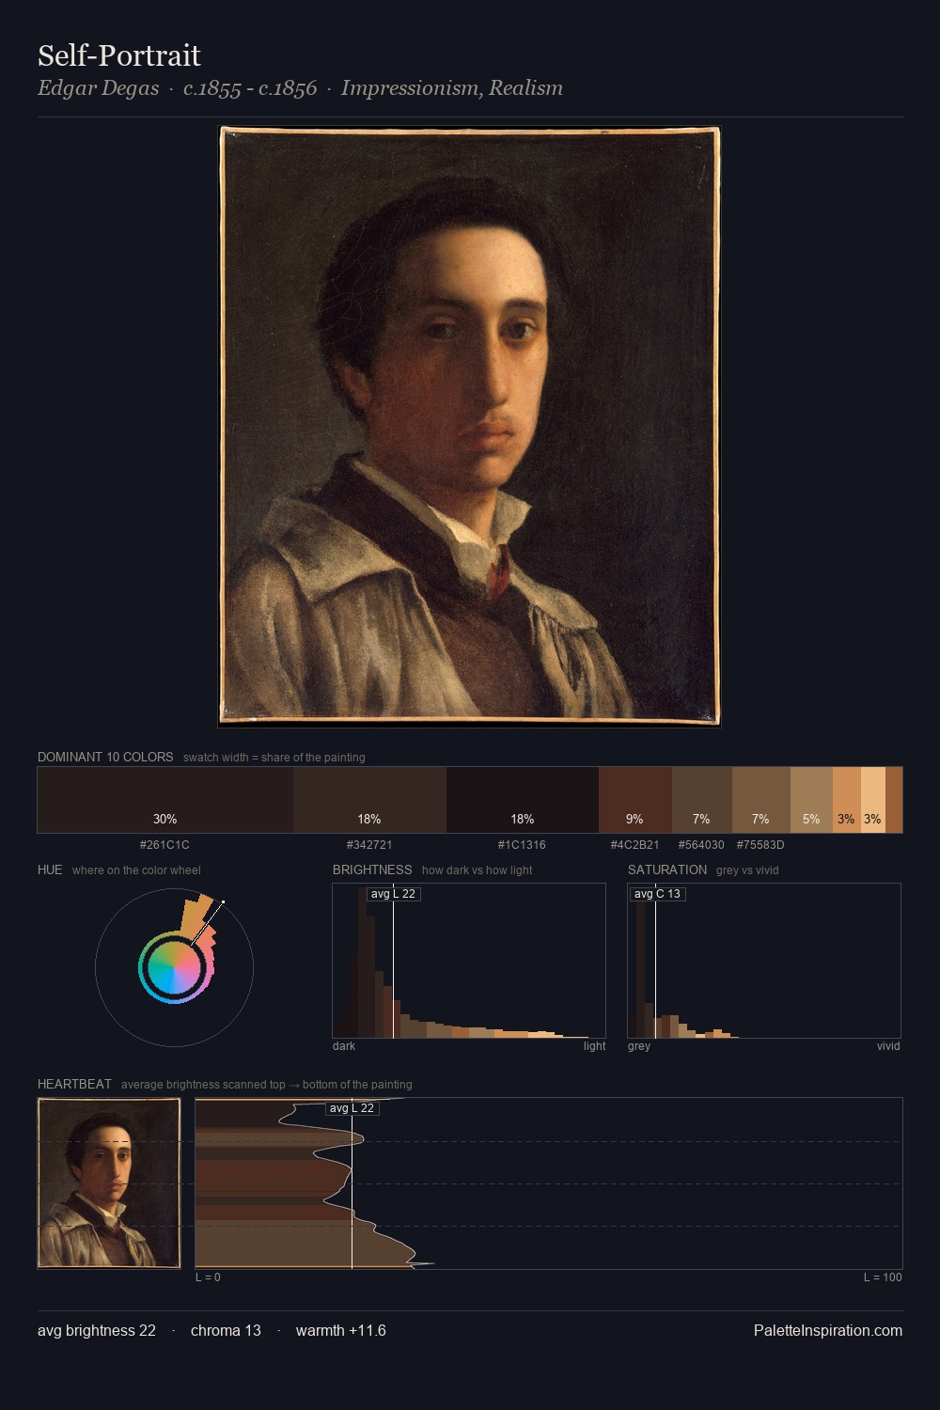Viewport: 940px width, 1410px height.
Task: Click the saturation 'avg C 13' label
Action: [656, 894]
